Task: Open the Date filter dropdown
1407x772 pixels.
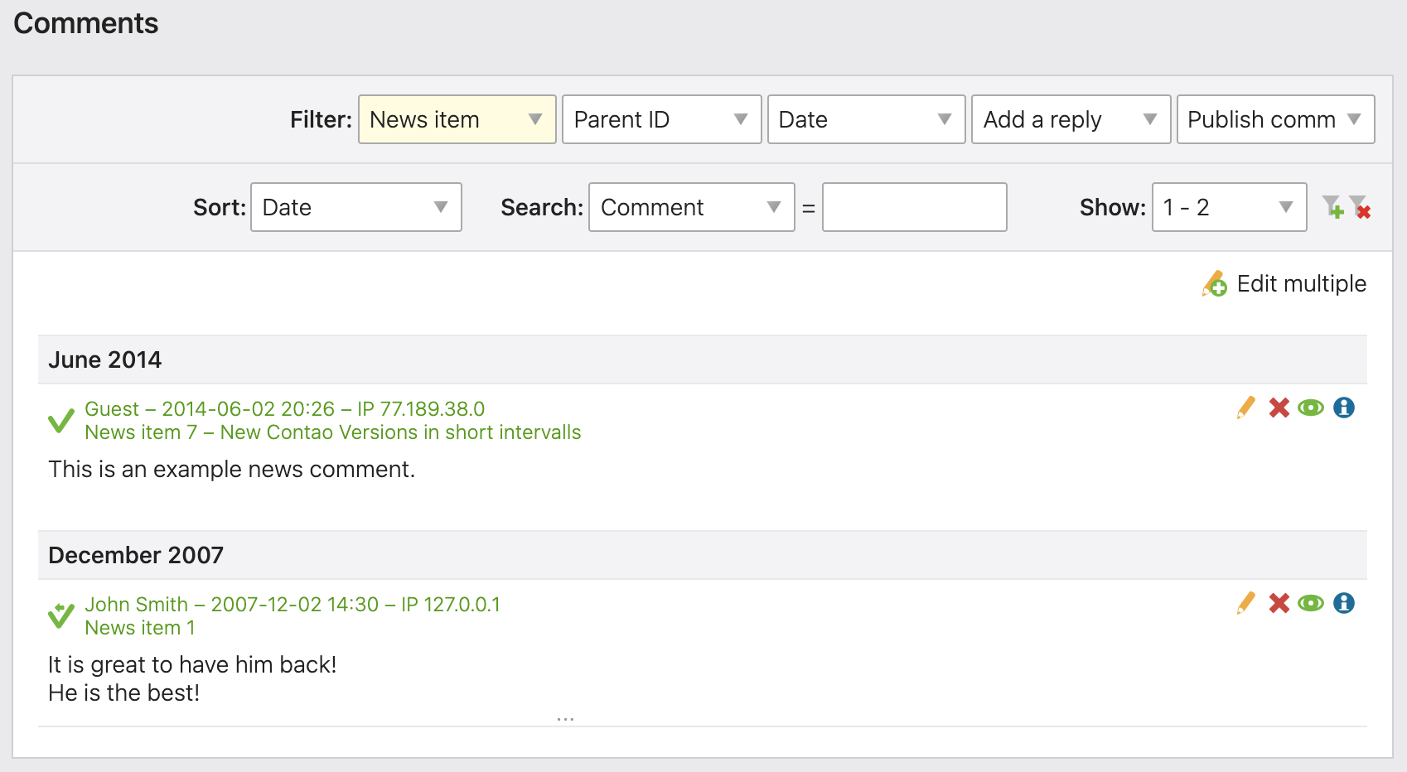Action: click(867, 119)
